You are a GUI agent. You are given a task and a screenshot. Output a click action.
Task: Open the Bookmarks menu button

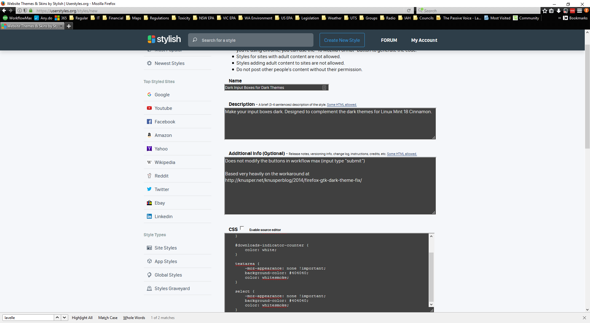(x=575, y=18)
